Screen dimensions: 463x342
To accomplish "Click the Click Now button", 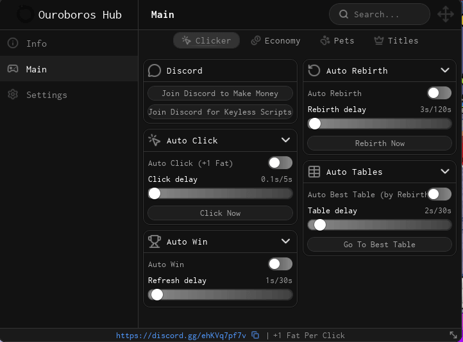I will pos(220,213).
